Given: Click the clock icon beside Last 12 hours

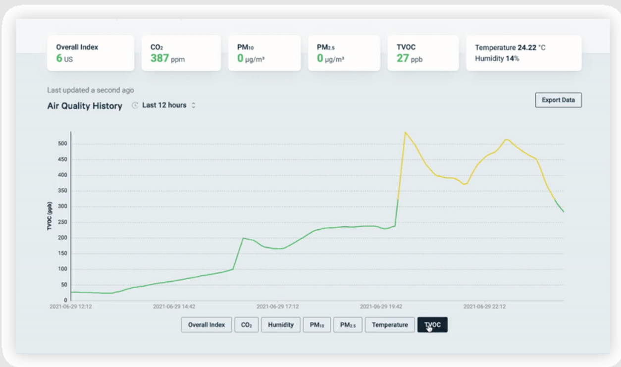Looking at the screenshot, I should [x=135, y=105].
